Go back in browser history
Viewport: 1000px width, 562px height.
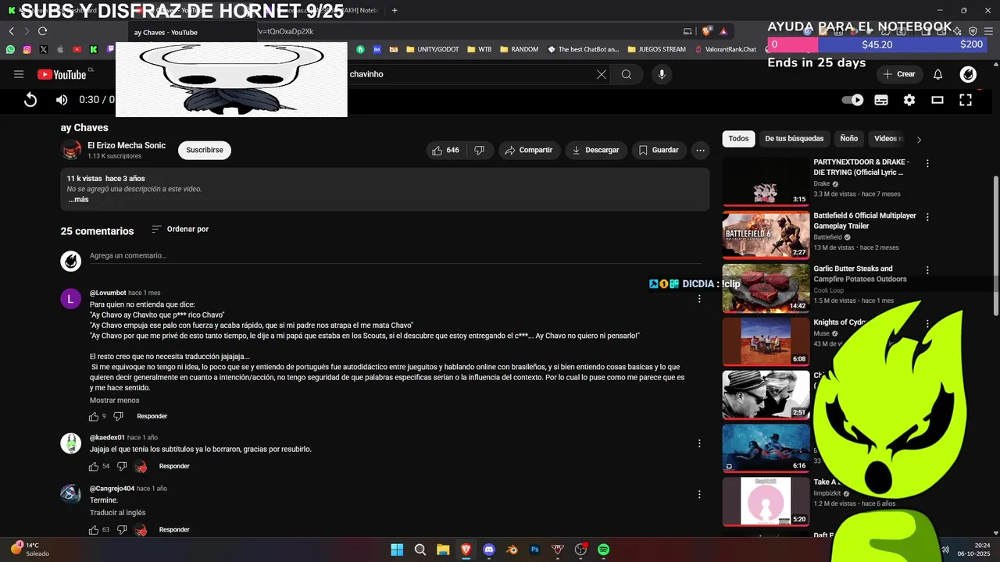pos(12,31)
